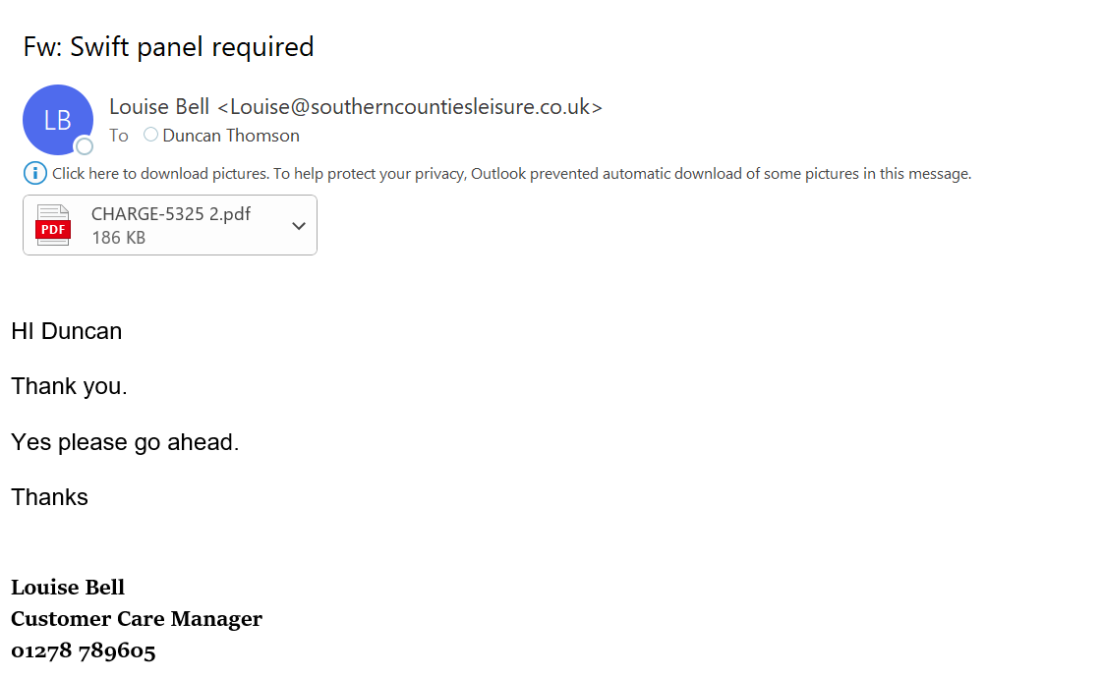Image resolution: width=1102 pixels, height=678 pixels.
Task: Click the "To" recipient label
Action: [119, 136]
